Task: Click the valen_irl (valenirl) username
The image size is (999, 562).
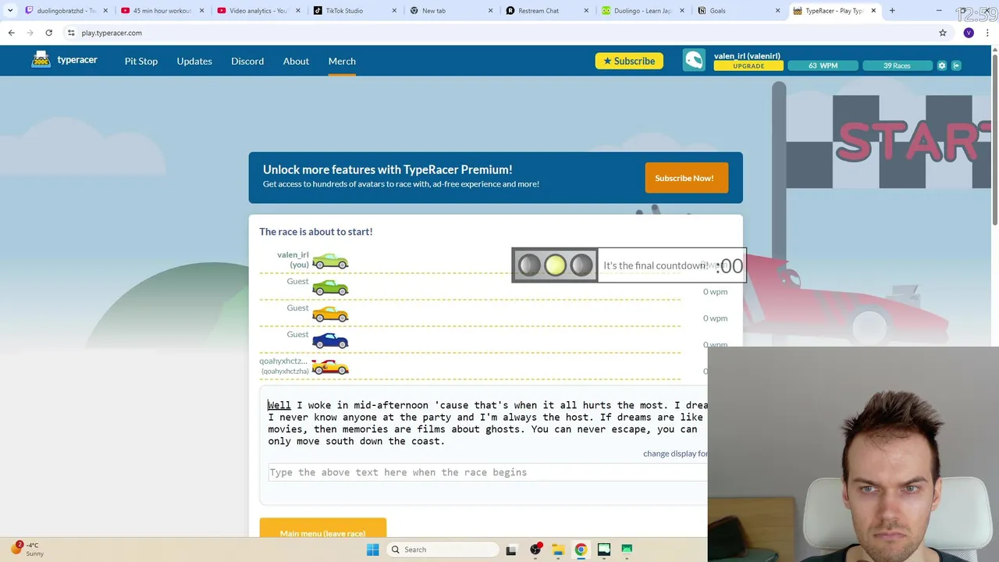Action: [747, 55]
